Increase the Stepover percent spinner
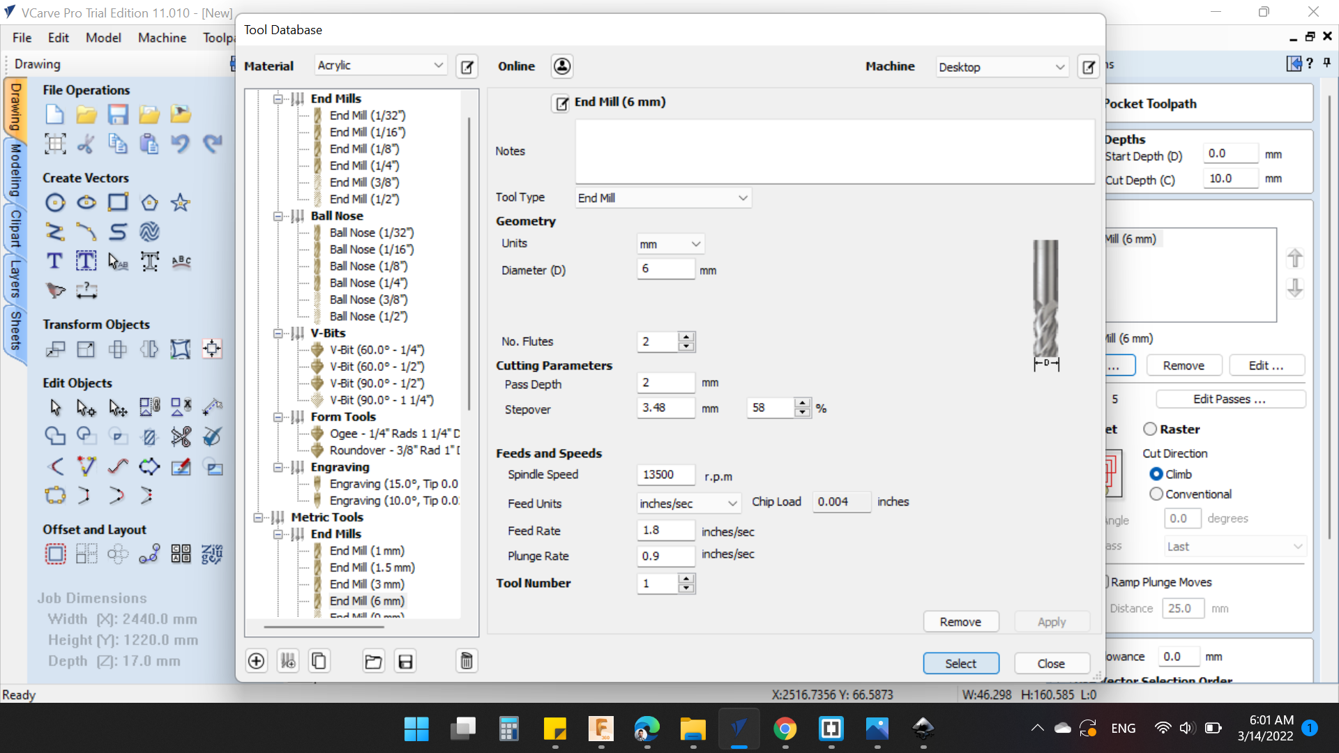This screenshot has width=1339, height=753. click(x=803, y=403)
